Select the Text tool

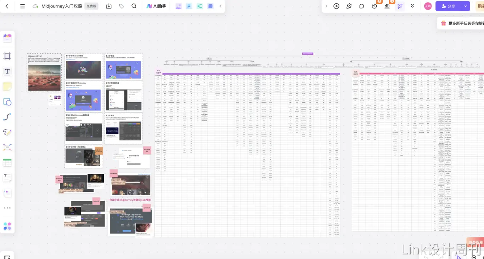point(7,71)
